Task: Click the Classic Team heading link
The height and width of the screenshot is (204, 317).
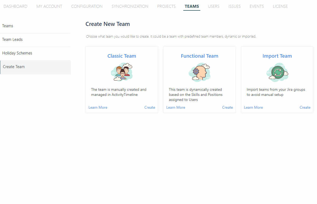Action: (x=122, y=56)
